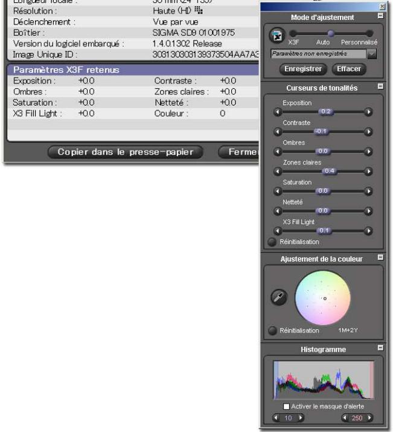Lower the highlight warning value 250
The height and width of the screenshot is (432, 393).
pyautogui.click(x=345, y=417)
